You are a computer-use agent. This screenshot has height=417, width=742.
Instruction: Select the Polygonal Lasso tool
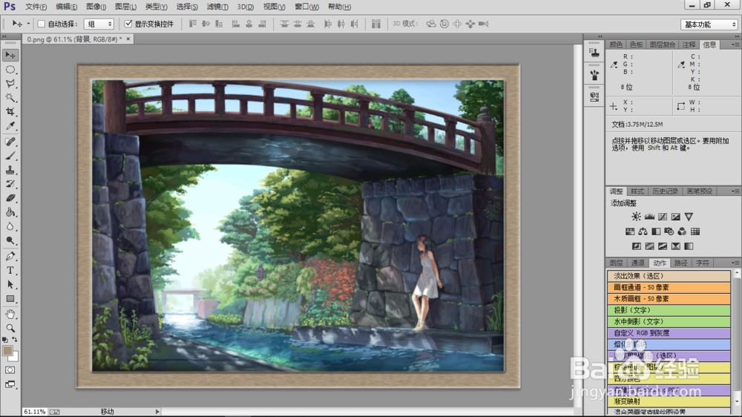(x=10, y=84)
